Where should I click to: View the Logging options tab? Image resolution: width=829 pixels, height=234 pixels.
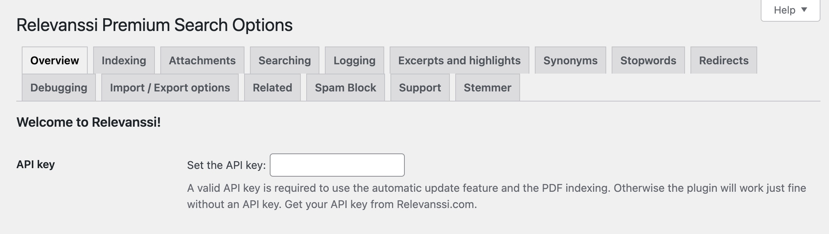click(x=354, y=60)
